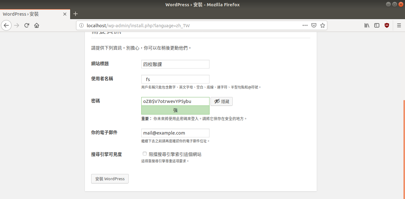Click the 搜尋引擎可見度 label
This screenshot has width=405, height=199.
106,154
